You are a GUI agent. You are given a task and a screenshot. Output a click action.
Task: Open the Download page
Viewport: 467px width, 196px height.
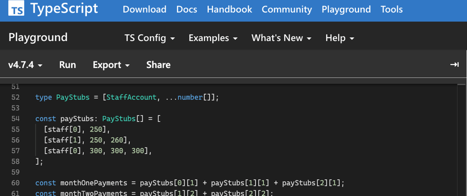coord(144,9)
